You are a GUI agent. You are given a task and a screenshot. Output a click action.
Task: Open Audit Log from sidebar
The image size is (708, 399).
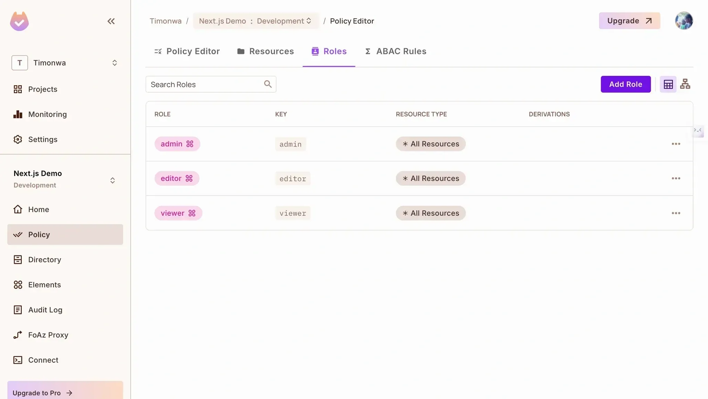pos(45,310)
